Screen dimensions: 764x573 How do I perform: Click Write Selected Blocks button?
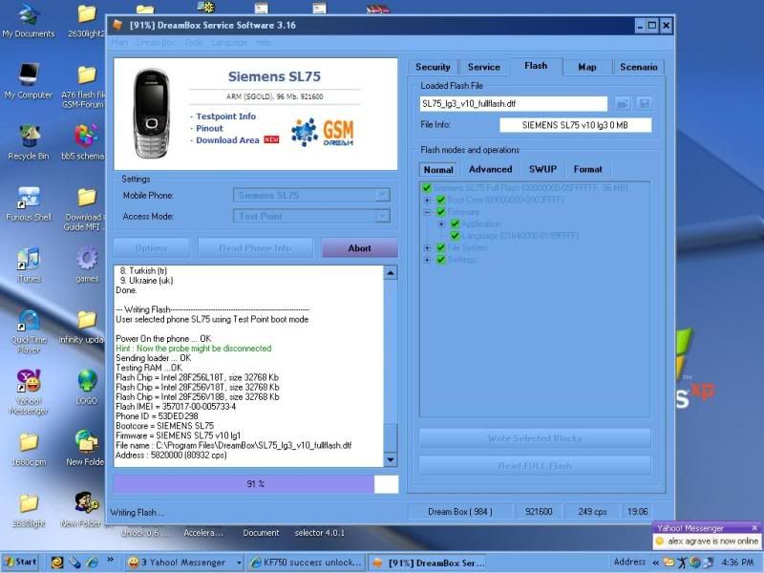coord(535,438)
